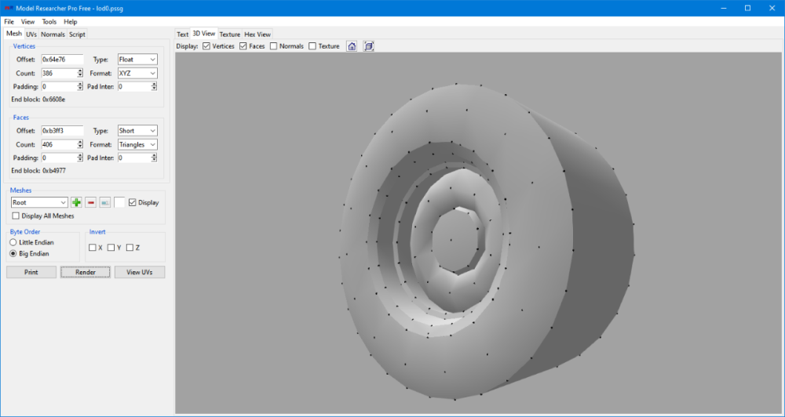
Task: Switch to the Hex View tab
Action: (257, 34)
